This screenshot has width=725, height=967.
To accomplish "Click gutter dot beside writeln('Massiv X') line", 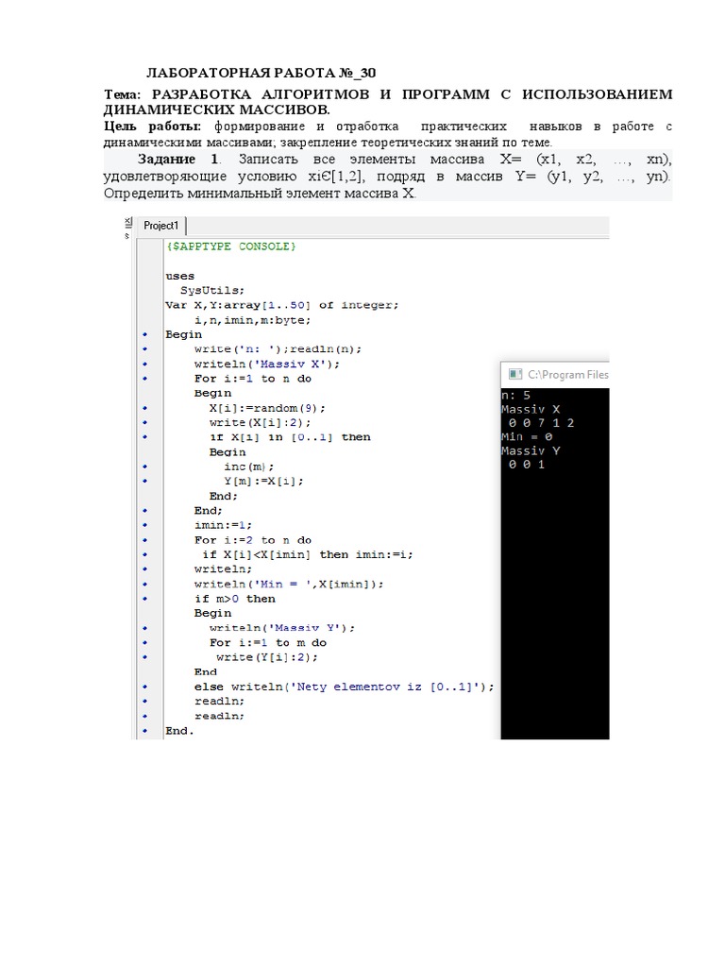I will [145, 364].
